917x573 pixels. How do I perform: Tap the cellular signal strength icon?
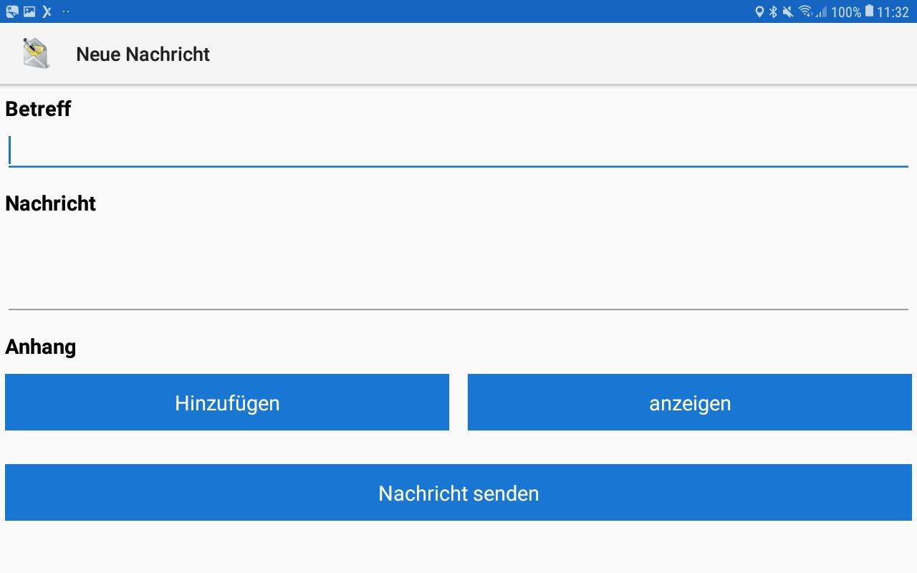point(821,11)
